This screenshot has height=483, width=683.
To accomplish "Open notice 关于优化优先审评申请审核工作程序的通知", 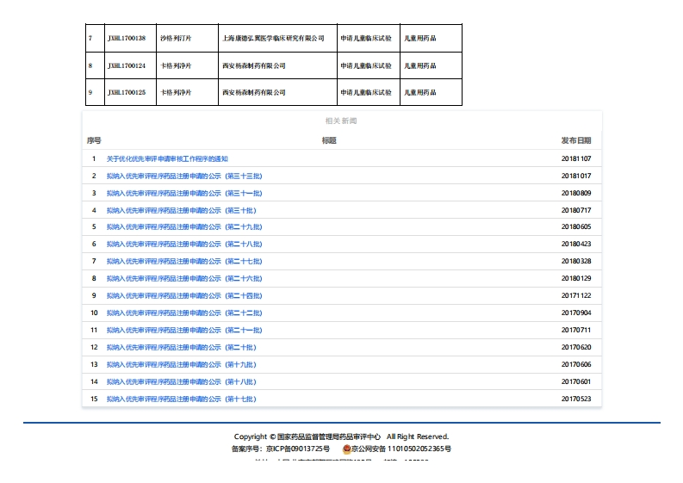I will coord(167,158).
